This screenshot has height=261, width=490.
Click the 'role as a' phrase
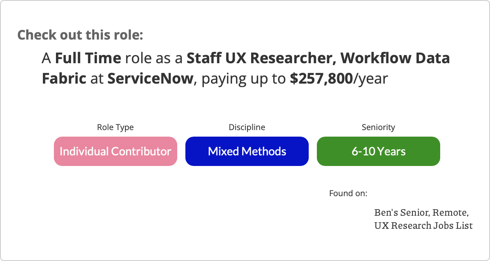coord(154,59)
